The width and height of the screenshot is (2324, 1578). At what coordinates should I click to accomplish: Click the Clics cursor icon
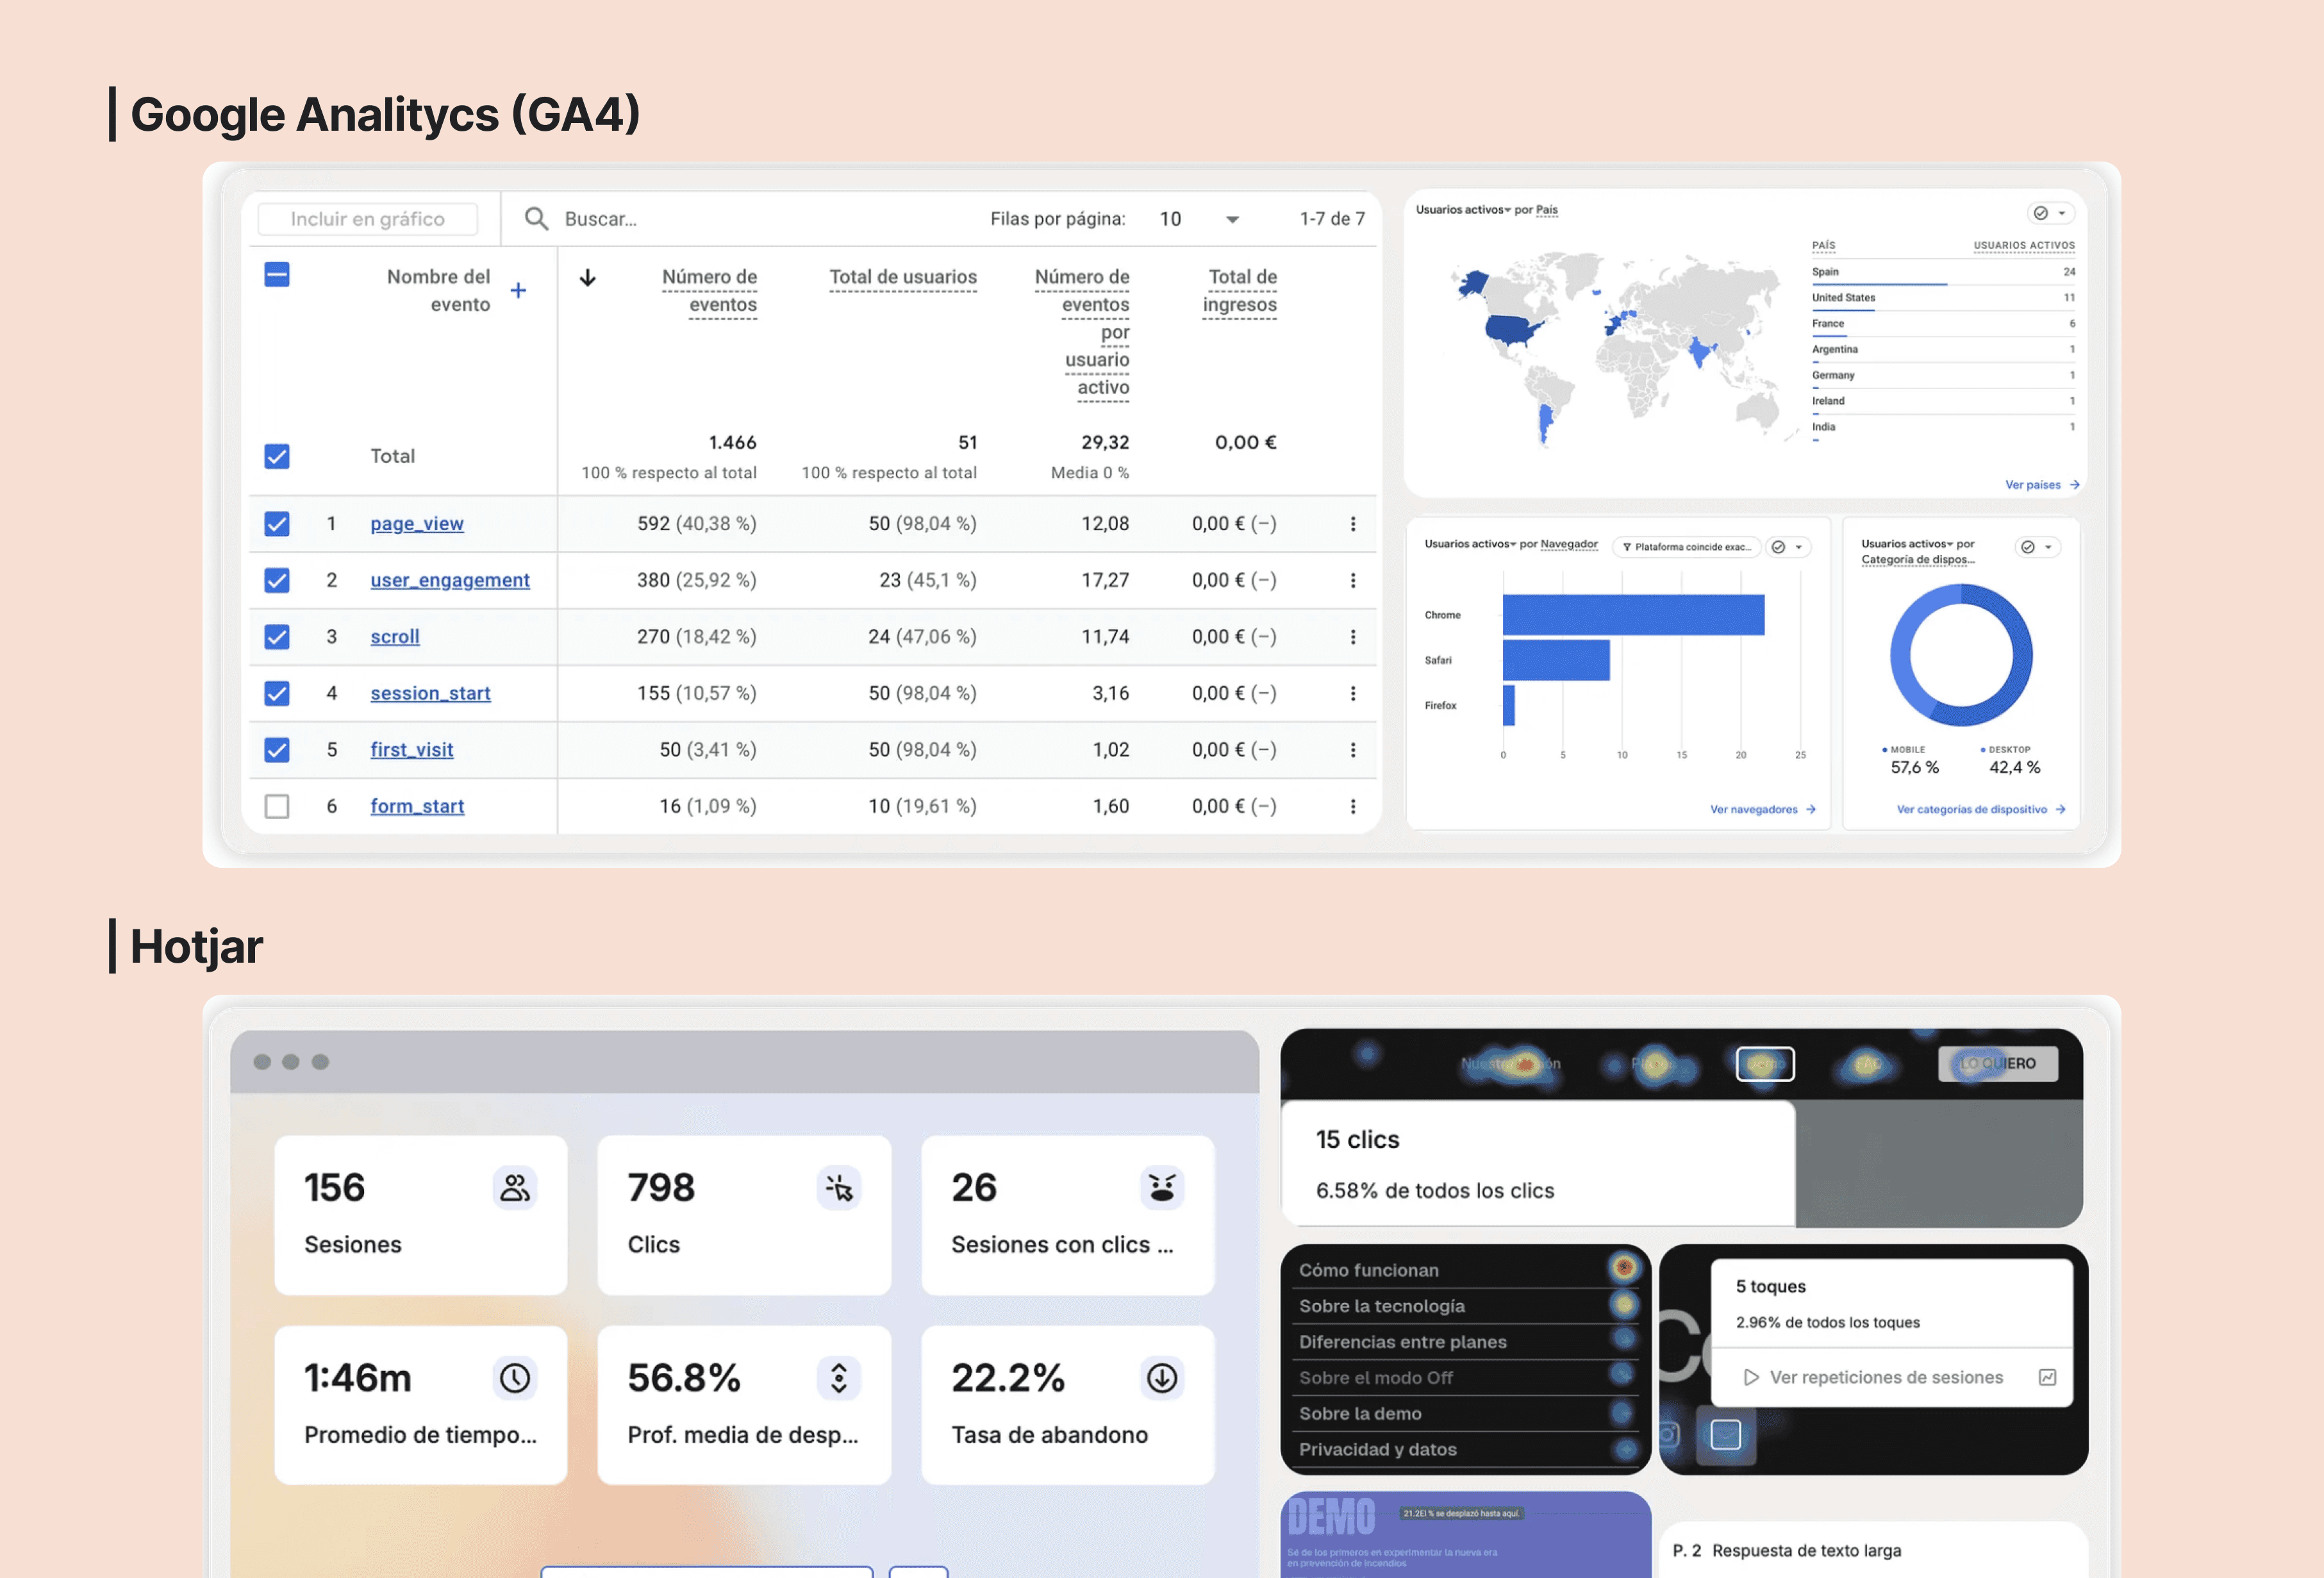(839, 1188)
